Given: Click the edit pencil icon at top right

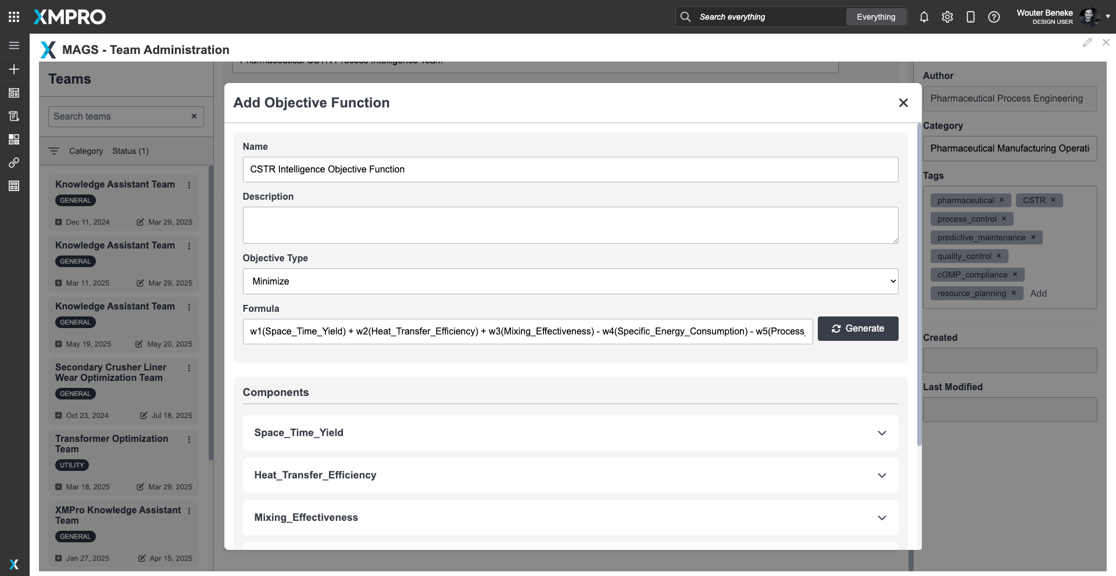Looking at the screenshot, I should [x=1087, y=42].
